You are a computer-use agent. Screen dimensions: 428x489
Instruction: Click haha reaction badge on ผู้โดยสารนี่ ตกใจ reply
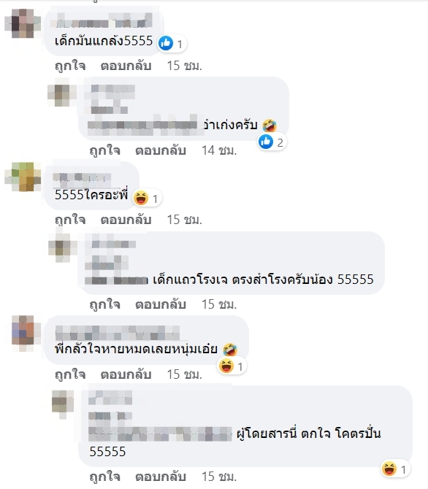click(x=394, y=469)
